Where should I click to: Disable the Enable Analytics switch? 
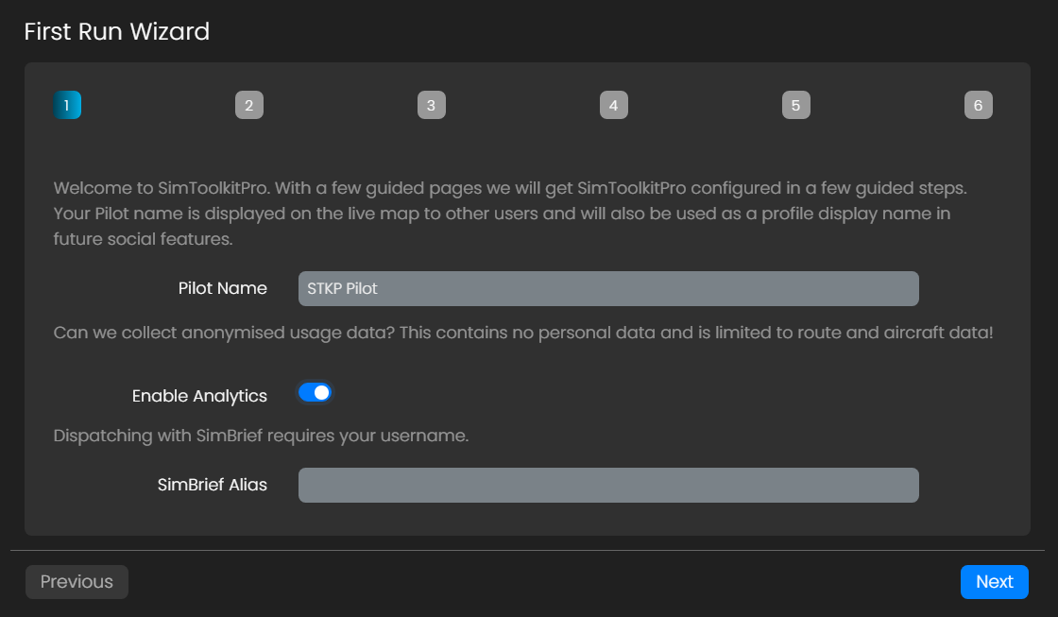click(x=315, y=392)
